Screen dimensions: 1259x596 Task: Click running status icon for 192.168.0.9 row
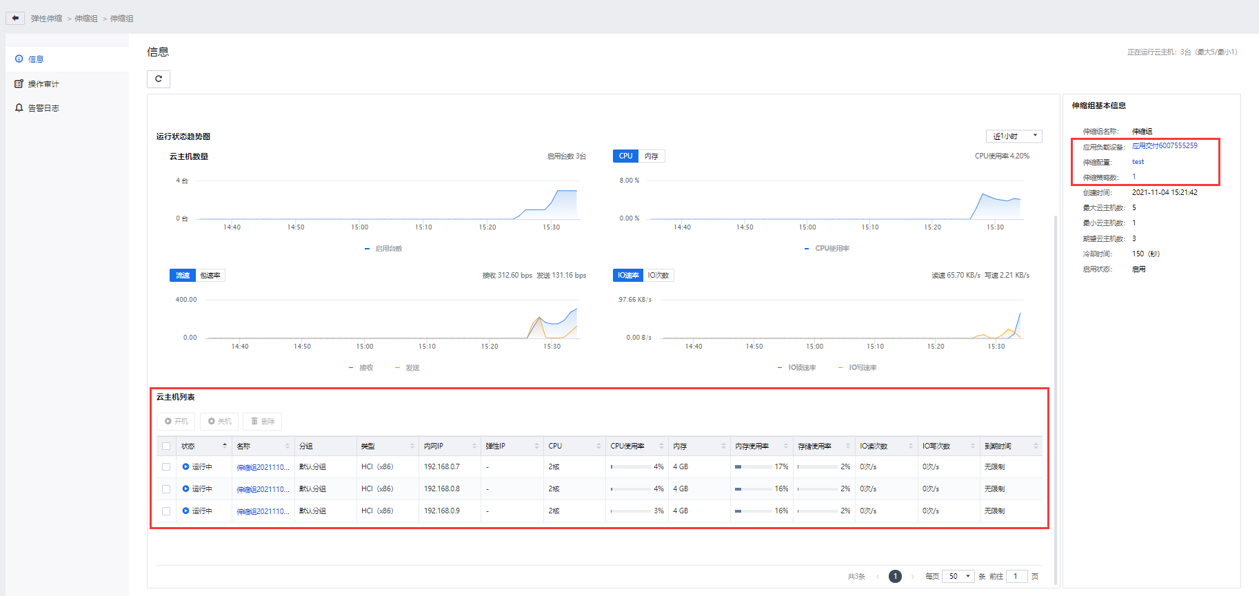pos(185,511)
